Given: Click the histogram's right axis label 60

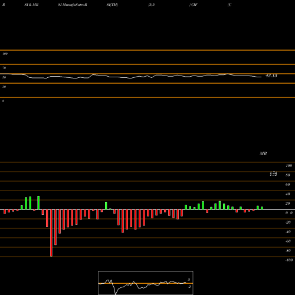Looking at the screenshot, I should point(288,185).
